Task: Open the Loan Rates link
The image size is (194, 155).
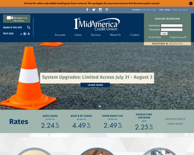Action: tap(175, 124)
